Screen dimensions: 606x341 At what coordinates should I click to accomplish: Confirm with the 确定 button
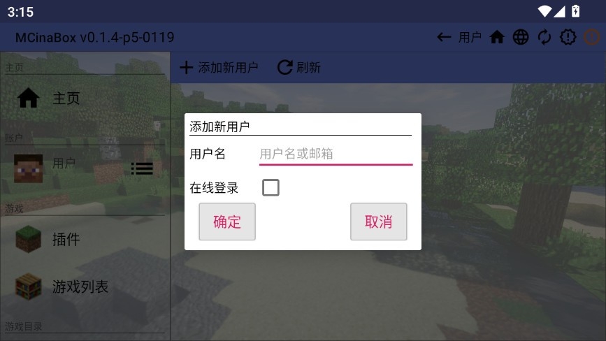[x=227, y=222]
